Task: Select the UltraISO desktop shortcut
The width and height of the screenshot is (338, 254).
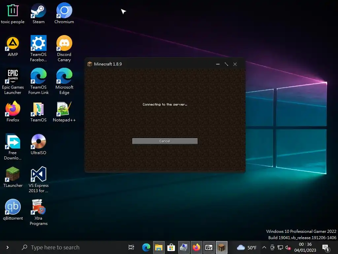Action: [x=38, y=144]
